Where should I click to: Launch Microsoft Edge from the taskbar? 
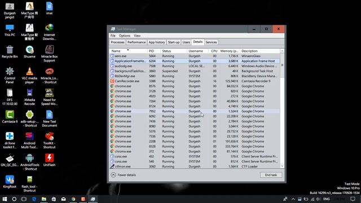click(34, 199)
